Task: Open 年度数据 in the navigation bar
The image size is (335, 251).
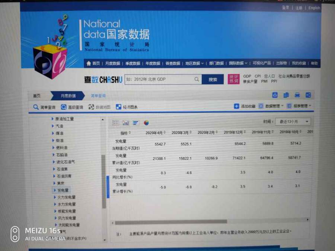Action: point(153,63)
